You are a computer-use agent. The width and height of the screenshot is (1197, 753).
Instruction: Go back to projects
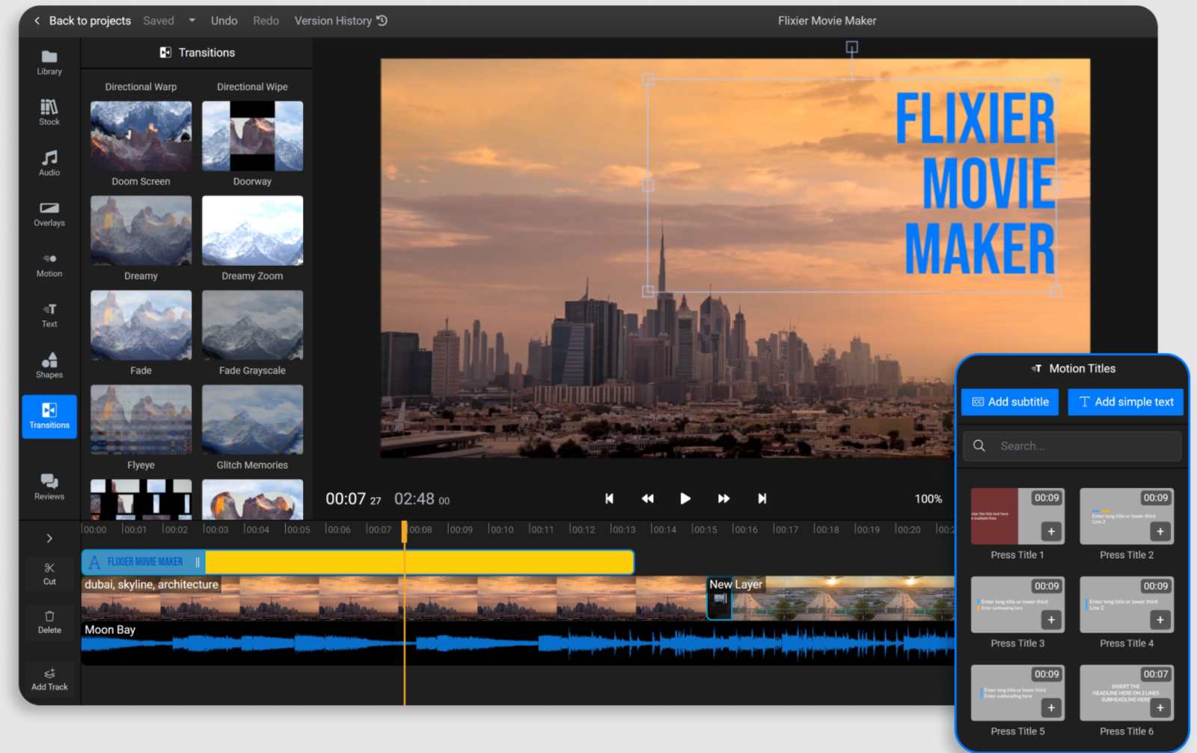(82, 21)
